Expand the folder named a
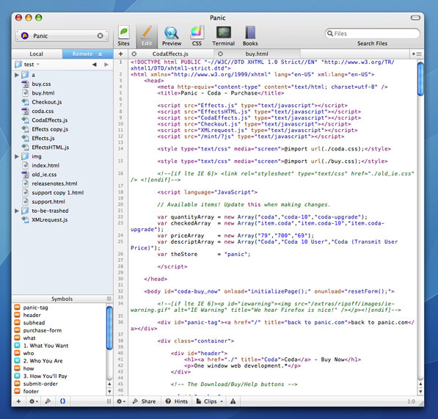 pyautogui.click(x=16, y=75)
